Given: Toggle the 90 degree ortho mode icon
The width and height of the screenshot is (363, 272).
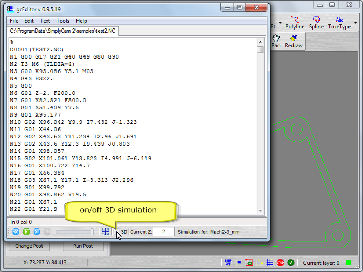Looking at the screenshot, I should (x=239, y=263).
